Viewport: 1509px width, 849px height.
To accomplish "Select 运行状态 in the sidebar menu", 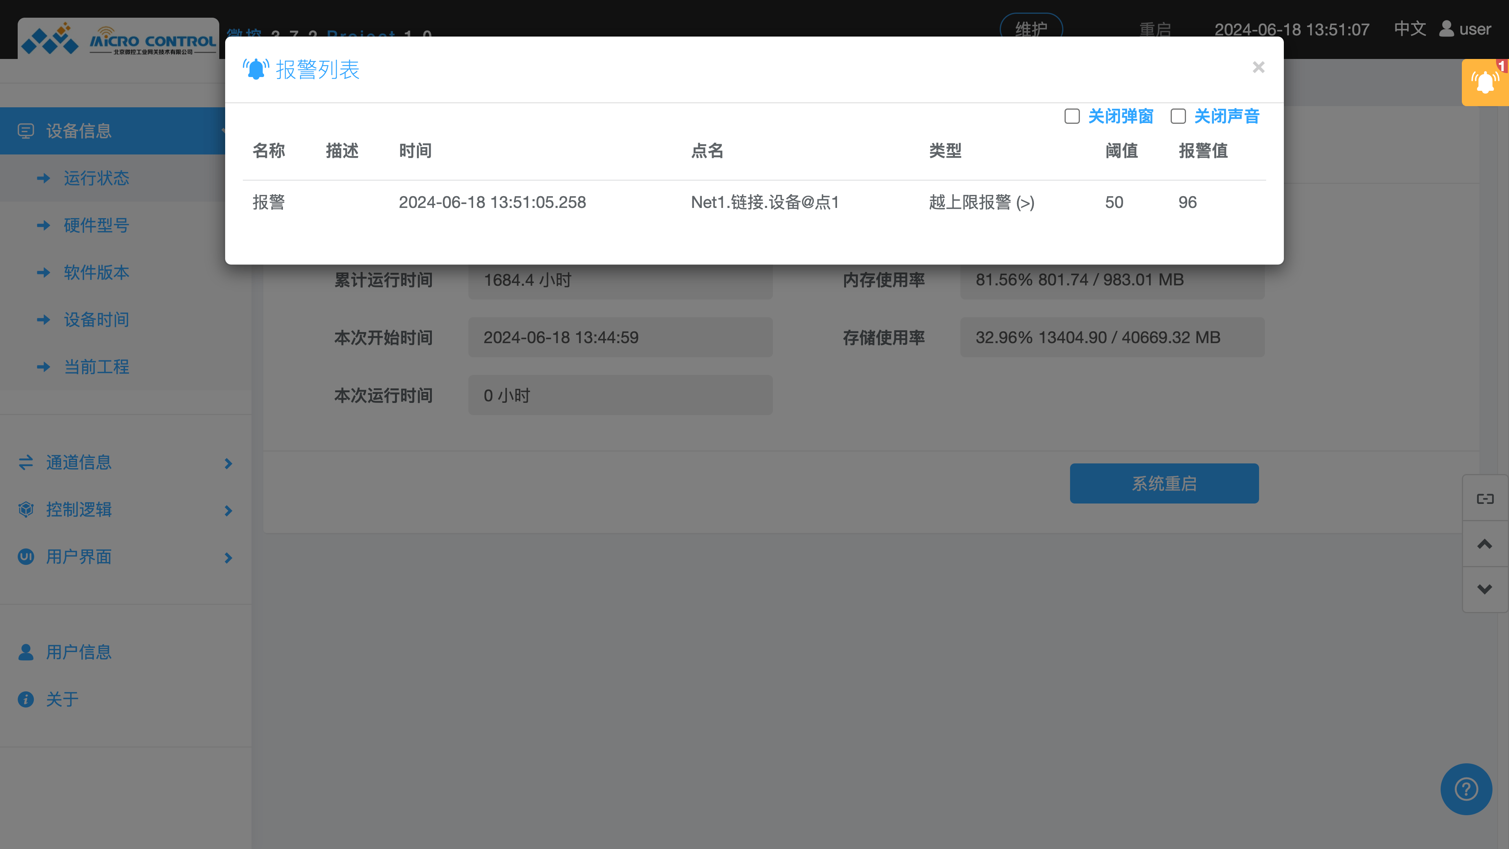I will [x=97, y=178].
